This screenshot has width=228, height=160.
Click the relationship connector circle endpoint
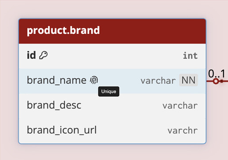click(x=216, y=81)
